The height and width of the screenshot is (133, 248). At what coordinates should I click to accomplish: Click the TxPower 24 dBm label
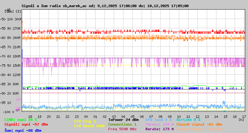pyautogui.click(x=123, y=120)
